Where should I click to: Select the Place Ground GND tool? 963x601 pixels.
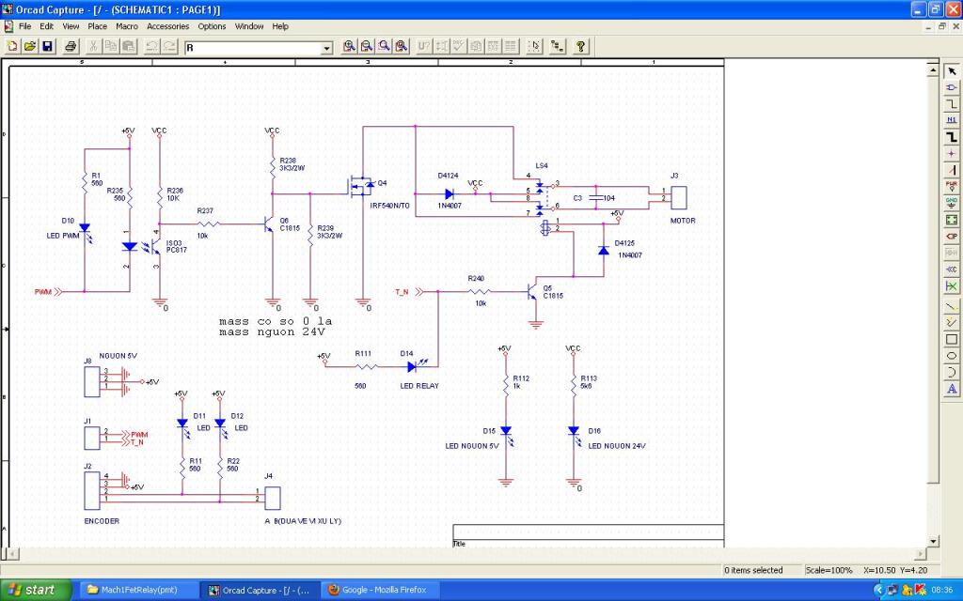[952, 203]
